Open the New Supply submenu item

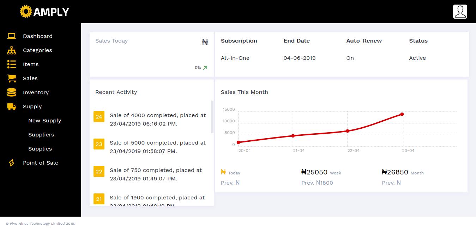(x=44, y=121)
